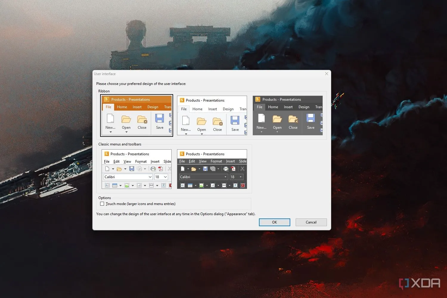The height and width of the screenshot is (298, 447).
Task: Click the printer icon in the dark classic toolbar
Action: 226,169
